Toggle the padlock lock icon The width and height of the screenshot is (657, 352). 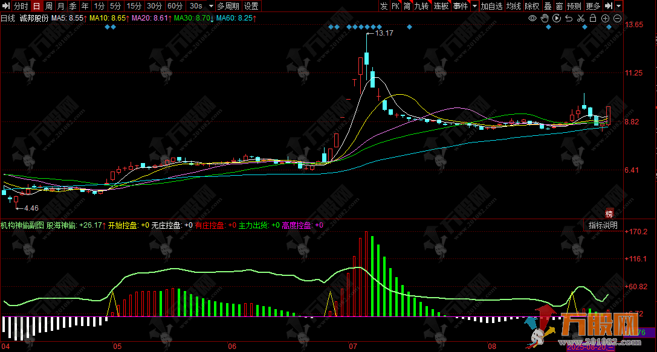point(593,18)
